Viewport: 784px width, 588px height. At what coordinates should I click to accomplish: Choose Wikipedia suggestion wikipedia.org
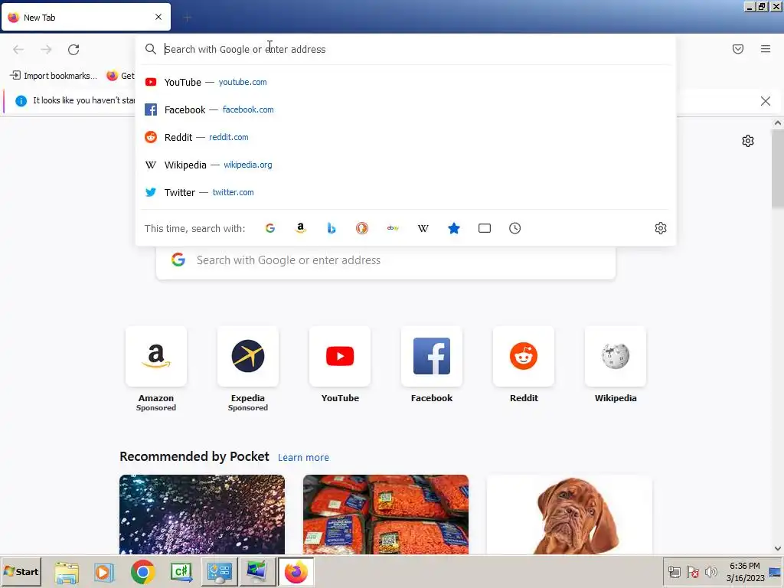(406, 165)
